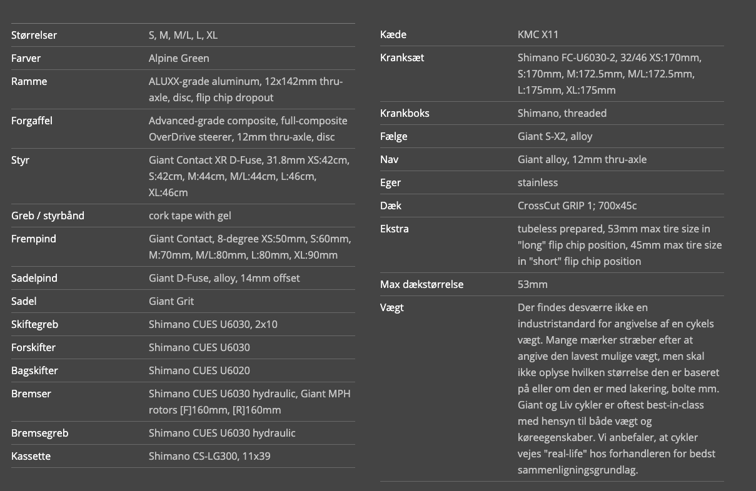Click the sizes value 'S, M, M/L, L, XL'
Image resolution: width=756 pixels, height=491 pixels.
(183, 35)
